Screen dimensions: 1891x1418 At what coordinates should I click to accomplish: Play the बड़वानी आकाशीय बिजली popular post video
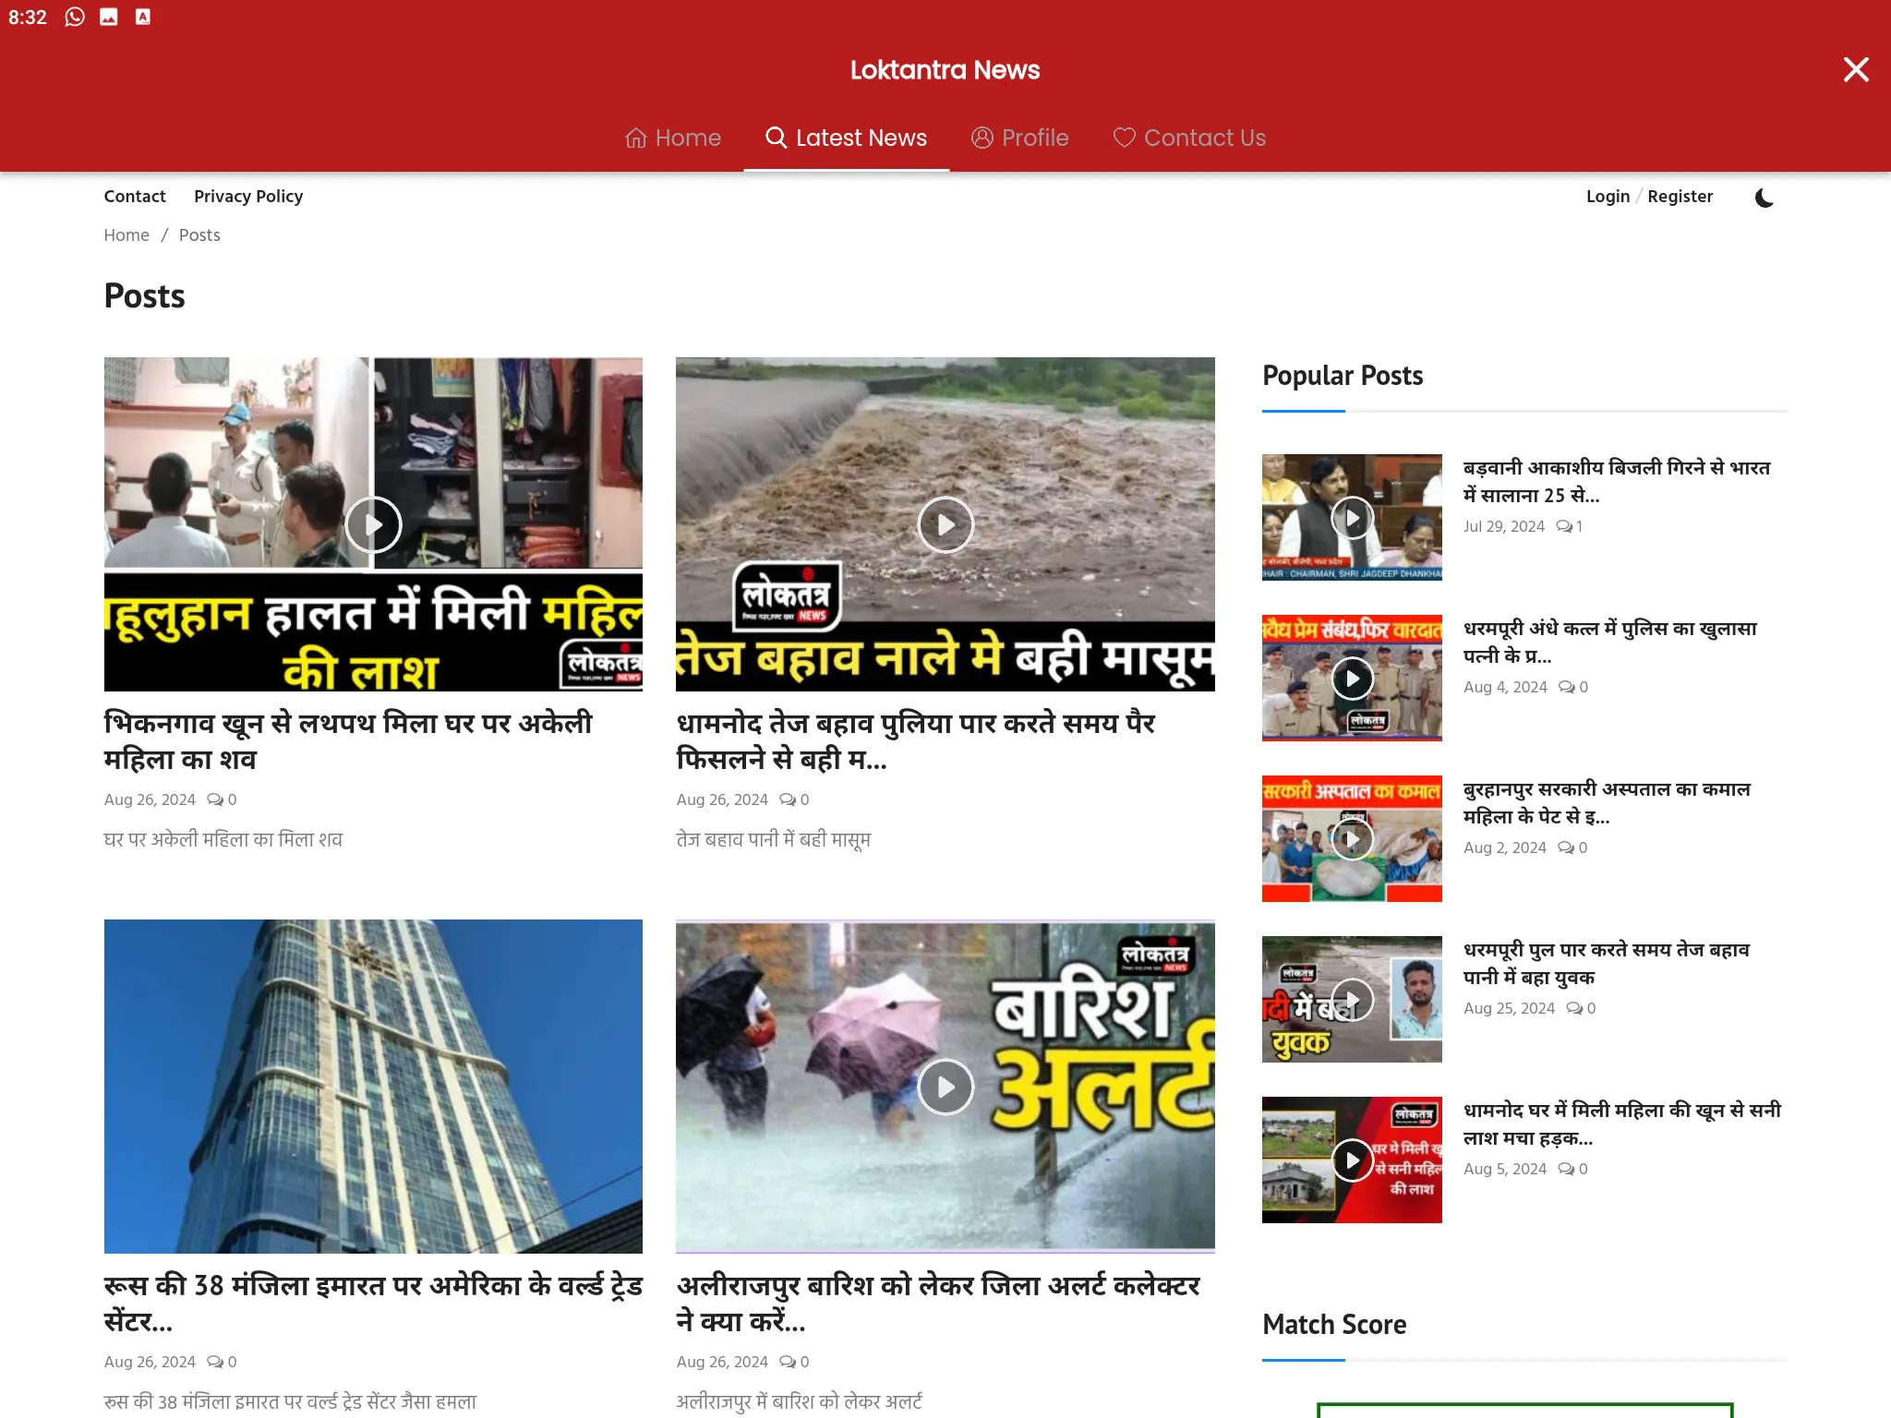coord(1352,518)
